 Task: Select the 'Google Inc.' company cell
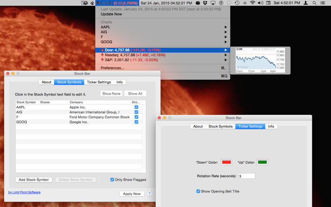tap(79, 122)
